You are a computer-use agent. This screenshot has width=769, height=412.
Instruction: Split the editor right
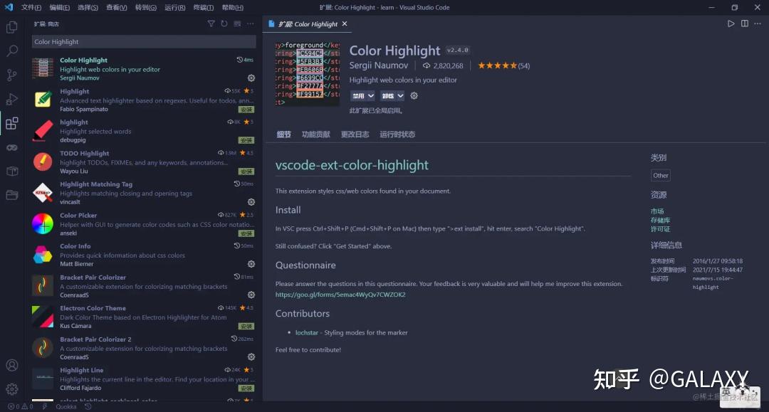coord(745,23)
